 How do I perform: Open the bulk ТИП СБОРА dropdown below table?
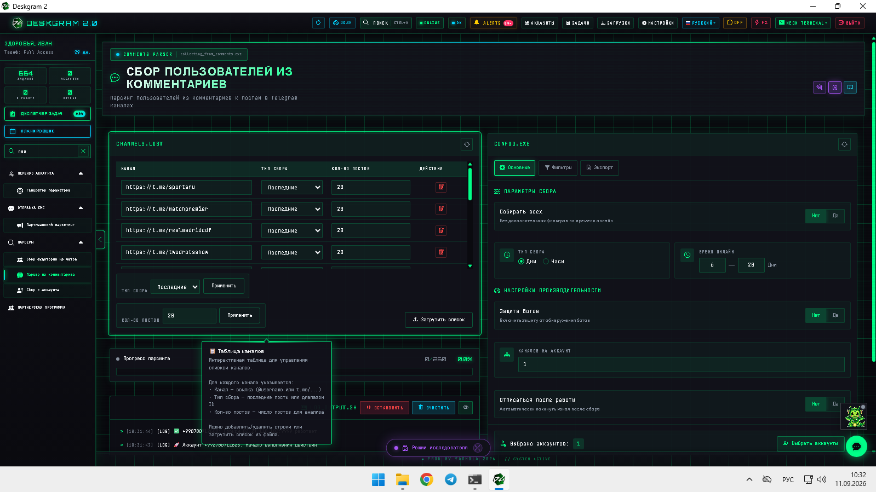click(x=176, y=287)
